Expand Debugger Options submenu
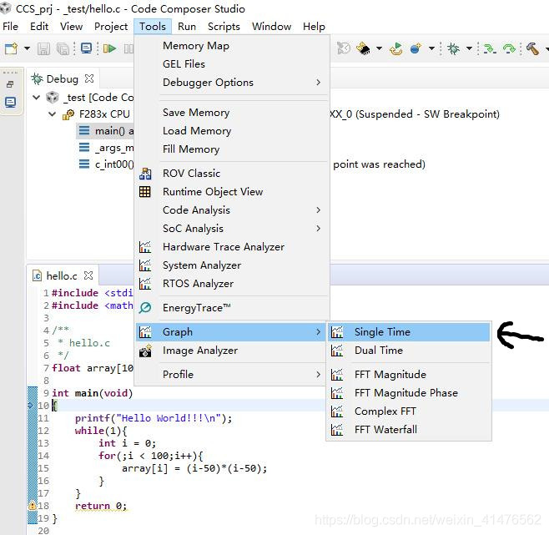The width and height of the screenshot is (549, 535). [x=232, y=83]
